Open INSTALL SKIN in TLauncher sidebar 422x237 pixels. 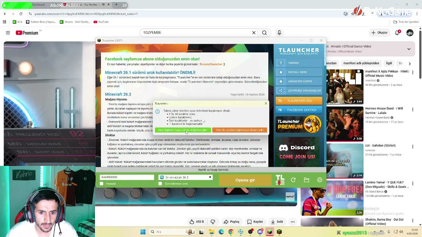tap(298, 72)
